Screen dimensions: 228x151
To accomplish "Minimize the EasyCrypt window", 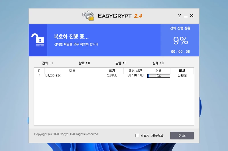I will [x=186, y=17].
